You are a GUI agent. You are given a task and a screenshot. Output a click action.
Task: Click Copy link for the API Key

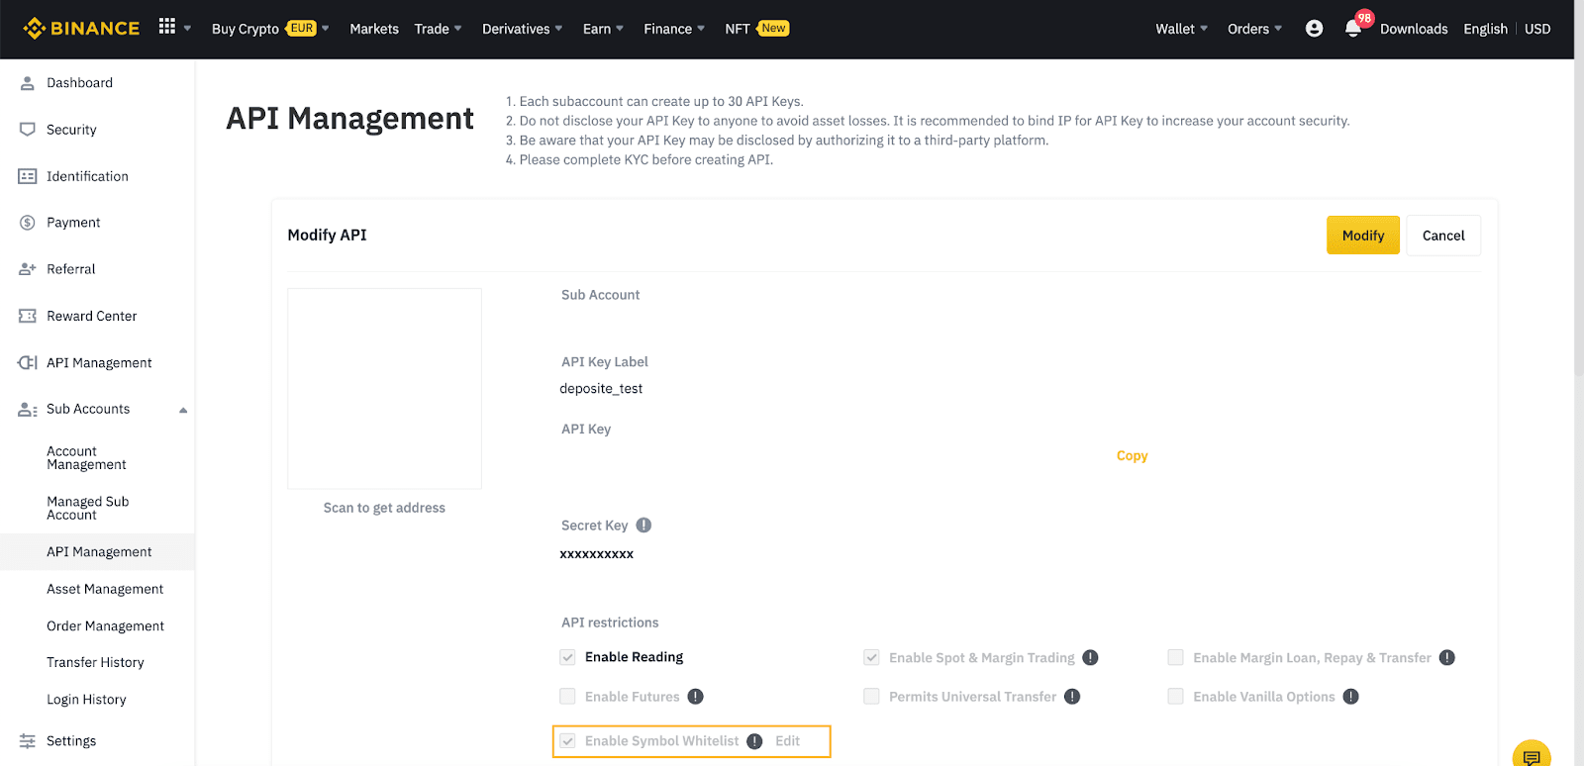point(1132,456)
